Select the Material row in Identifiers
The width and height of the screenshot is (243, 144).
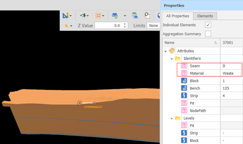point(210,73)
